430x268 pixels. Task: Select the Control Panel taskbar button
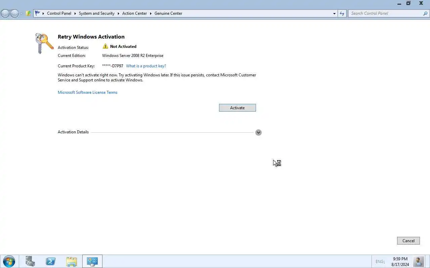click(x=92, y=261)
